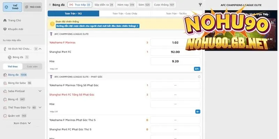The width and height of the screenshot is (279, 139).
Task: Bet on Hòa draw at 9.20
Action: 175,62
